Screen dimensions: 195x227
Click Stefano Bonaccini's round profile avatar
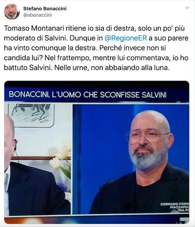(x=12, y=12)
